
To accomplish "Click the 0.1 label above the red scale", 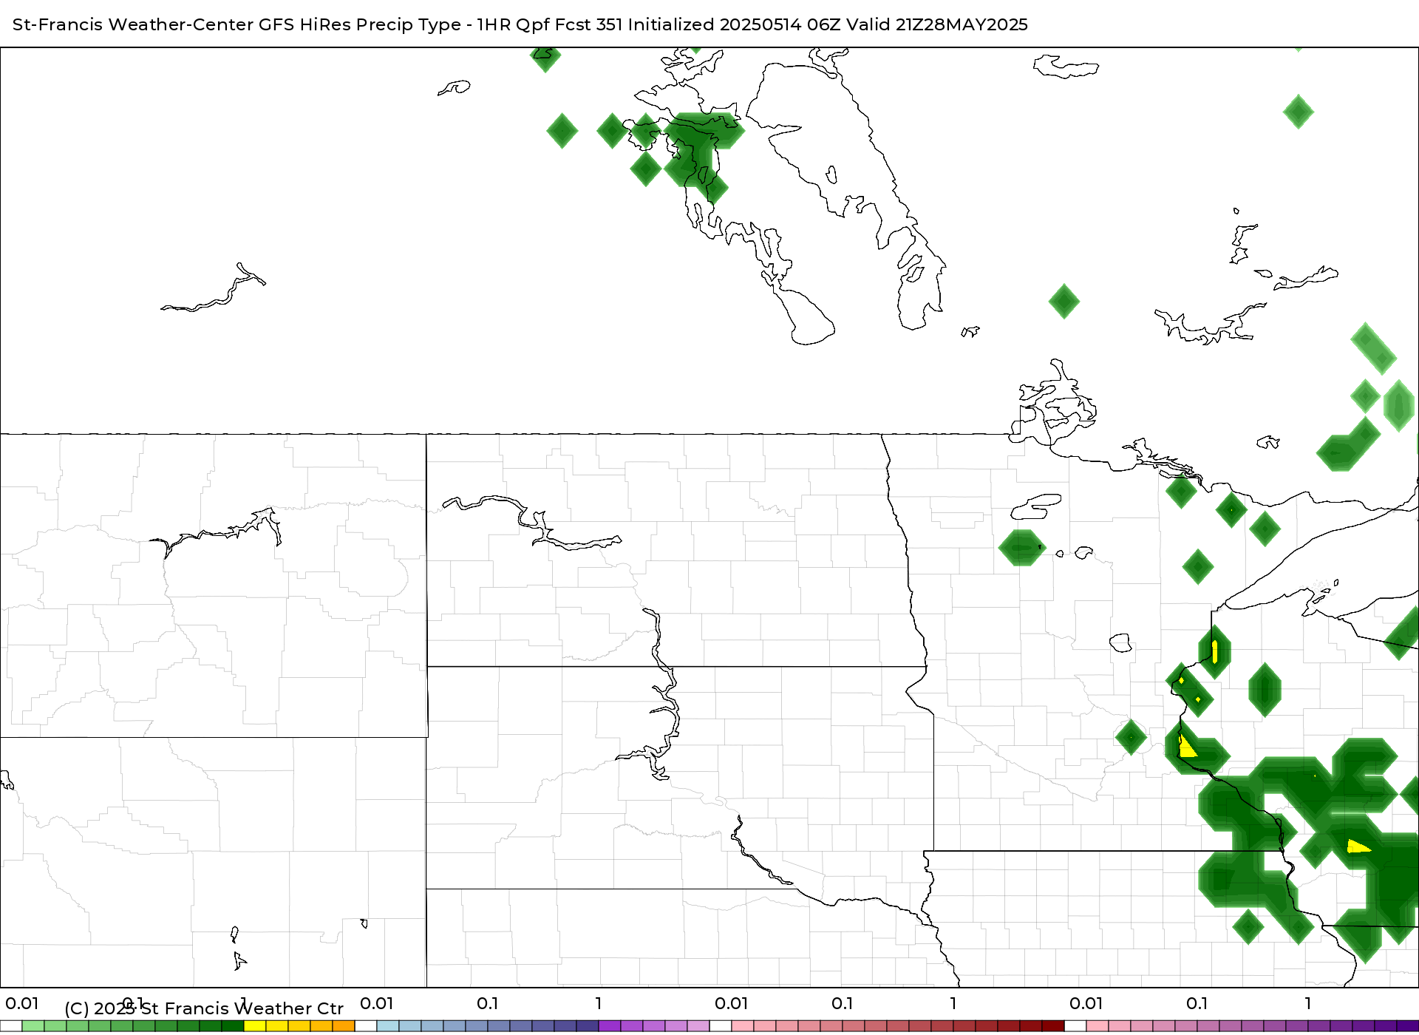I will coord(843,1004).
